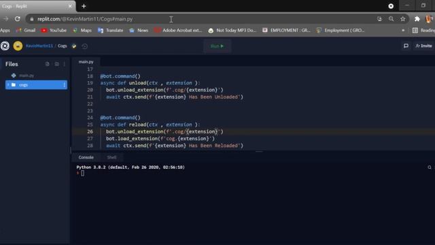This screenshot has width=435, height=245.
Task: Run the repl with the Run button
Action: point(217,46)
